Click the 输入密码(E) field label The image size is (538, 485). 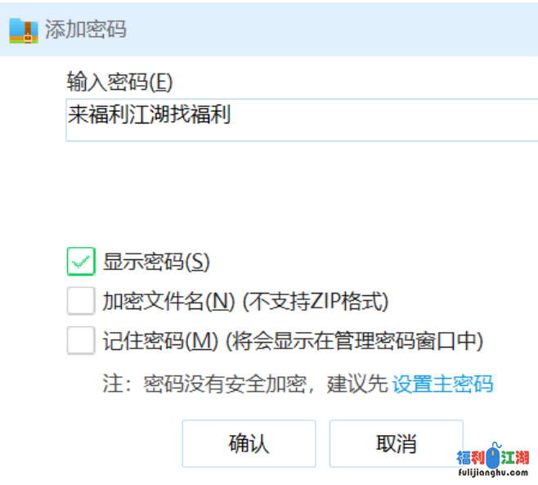click(120, 81)
